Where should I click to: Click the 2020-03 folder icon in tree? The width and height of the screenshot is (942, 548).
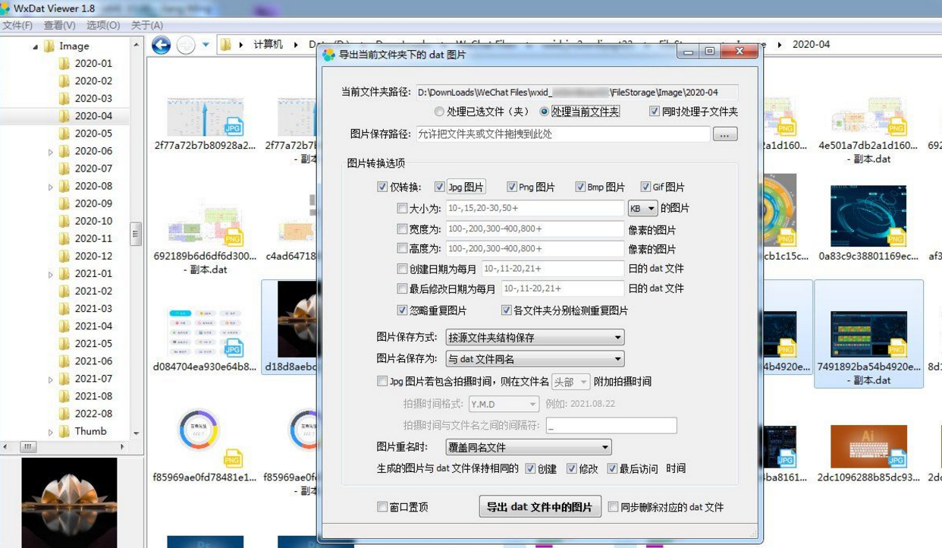(64, 99)
